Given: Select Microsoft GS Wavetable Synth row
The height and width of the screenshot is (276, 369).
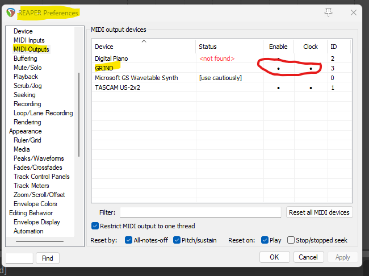Looking at the screenshot, I should click(x=221, y=78).
